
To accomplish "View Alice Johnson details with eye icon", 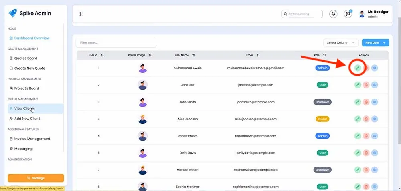I will coord(375,119).
